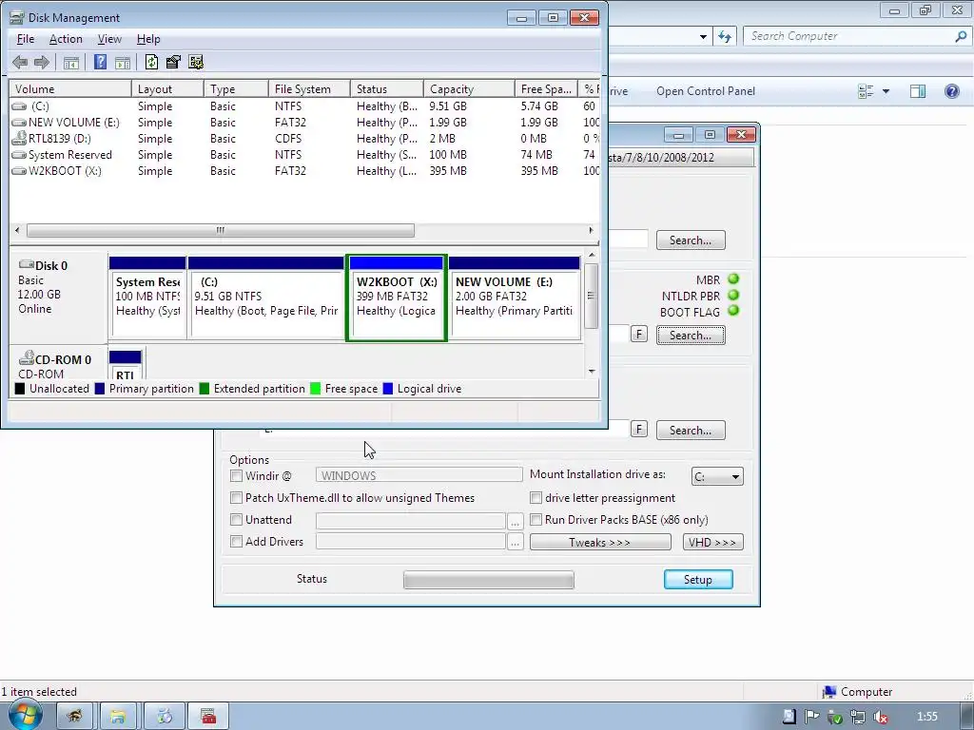Click the Free space bright green legend swatch
This screenshot has width=974, height=730.
click(315, 389)
